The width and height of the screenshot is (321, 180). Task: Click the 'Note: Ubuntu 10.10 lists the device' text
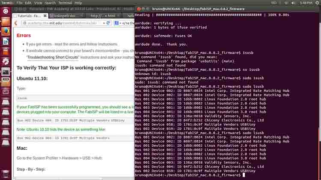(x=61, y=130)
